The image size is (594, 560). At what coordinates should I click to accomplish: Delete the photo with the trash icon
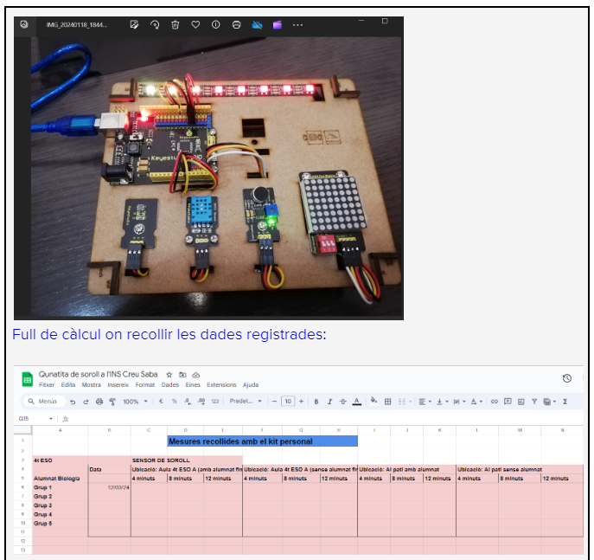(x=175, y=24)
